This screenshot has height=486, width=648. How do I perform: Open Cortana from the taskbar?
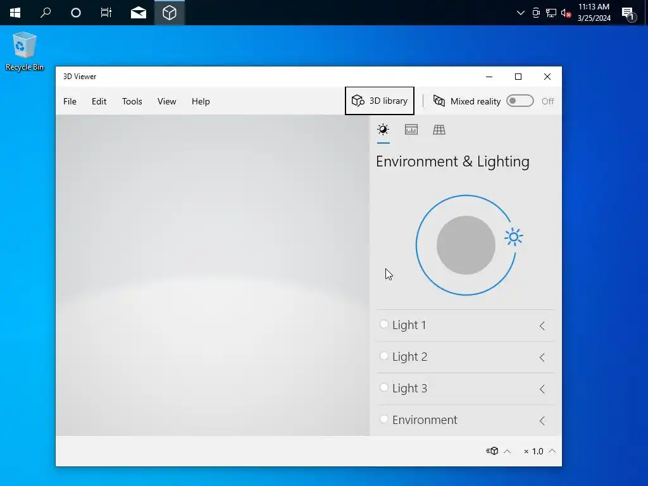(76, 13)
